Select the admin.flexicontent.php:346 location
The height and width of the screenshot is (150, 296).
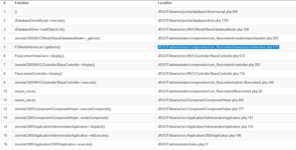click(215, 83)
